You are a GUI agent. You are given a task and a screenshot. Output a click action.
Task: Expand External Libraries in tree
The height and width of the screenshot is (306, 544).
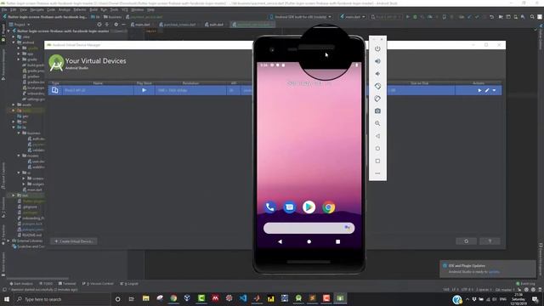(x=8, y=241)
